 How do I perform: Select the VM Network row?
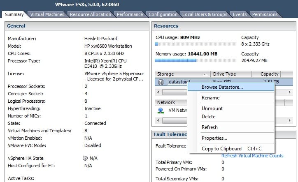tap(172, 110)
